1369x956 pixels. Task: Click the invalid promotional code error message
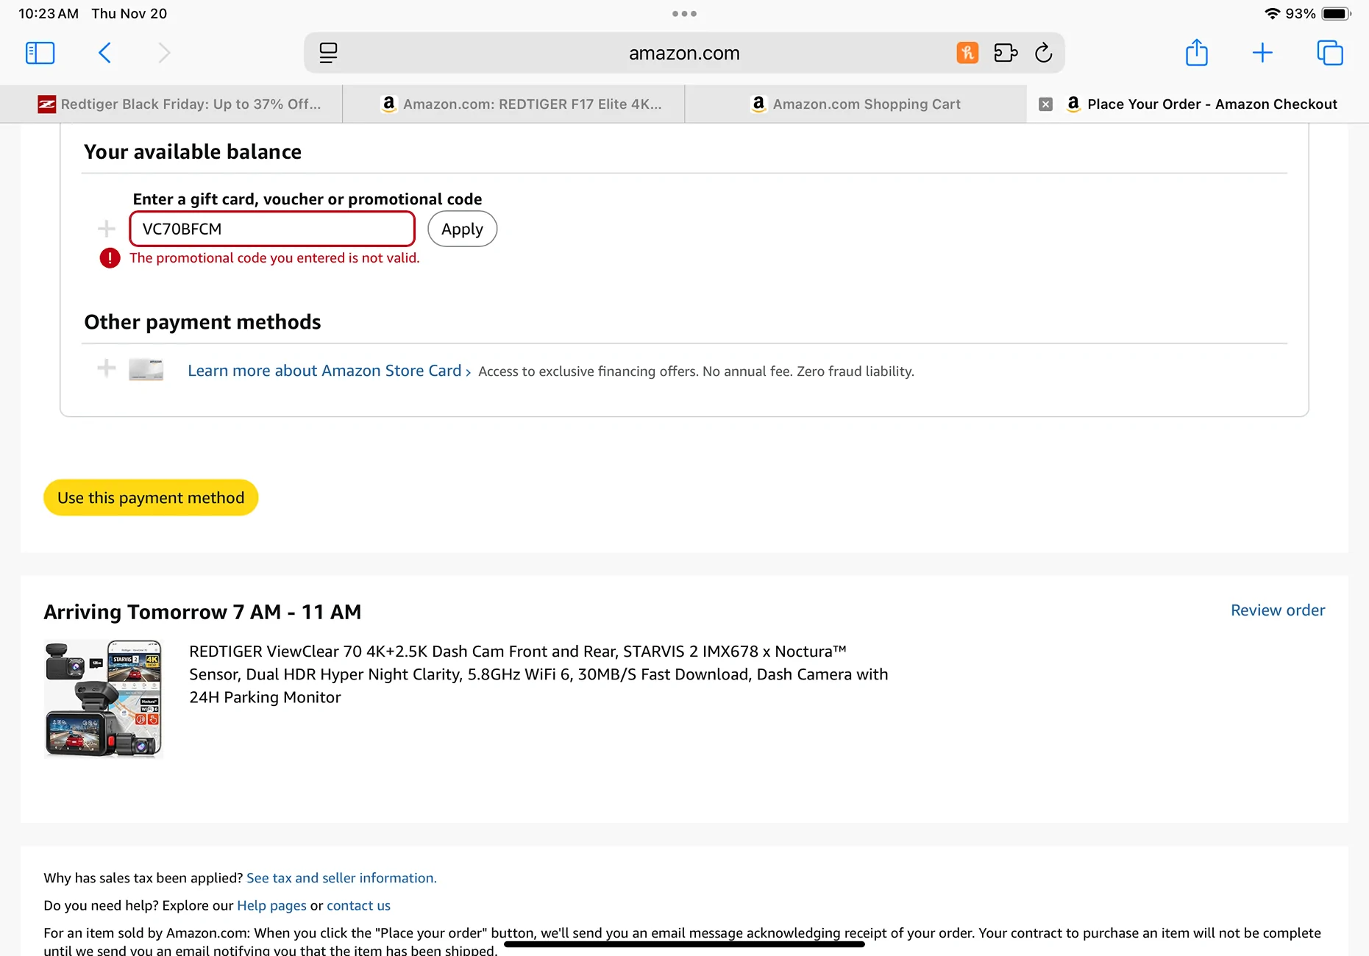point(274,258)
